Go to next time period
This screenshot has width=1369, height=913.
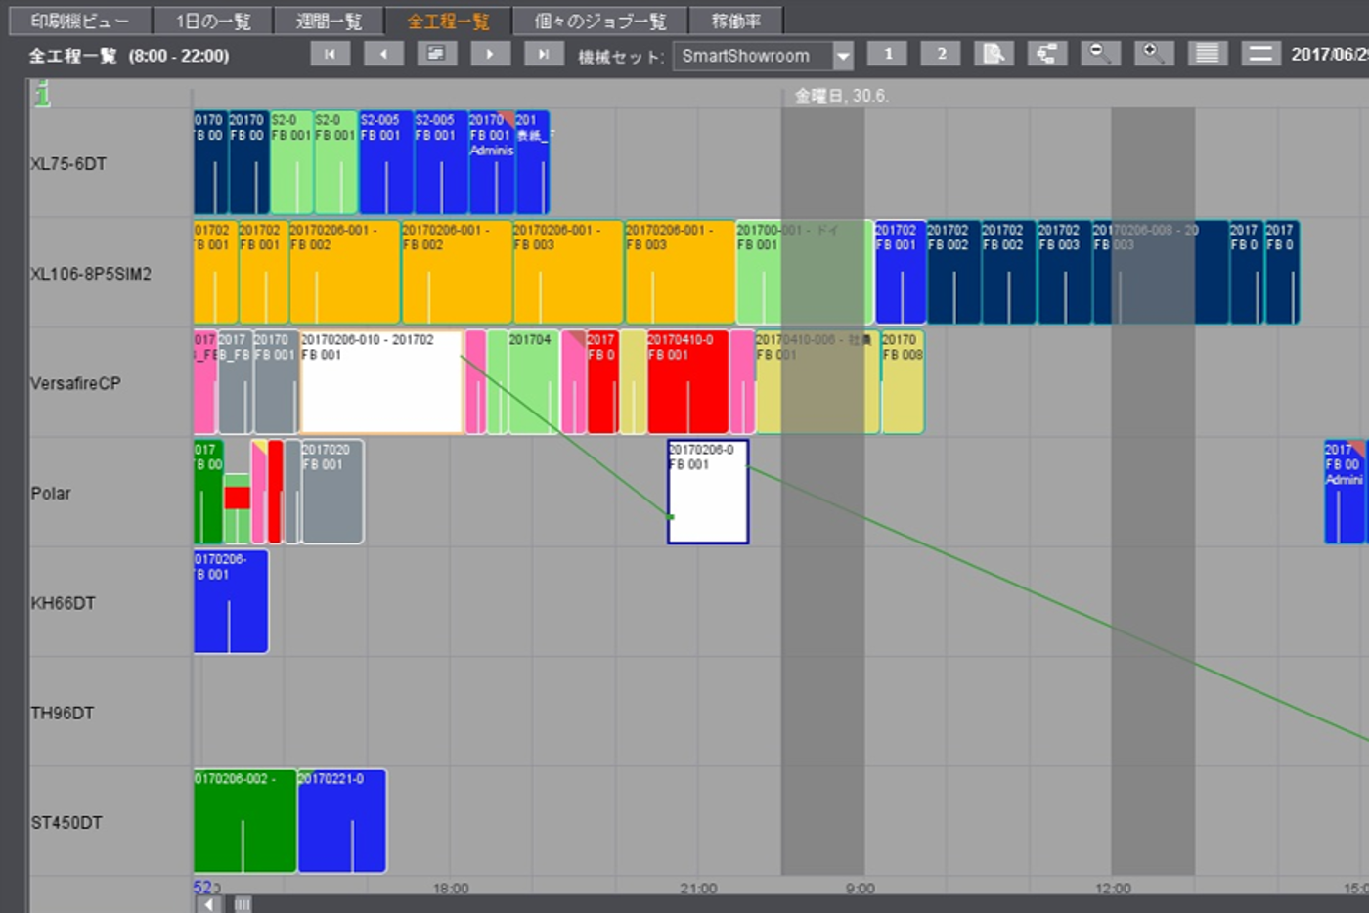[x=490, y=55]
